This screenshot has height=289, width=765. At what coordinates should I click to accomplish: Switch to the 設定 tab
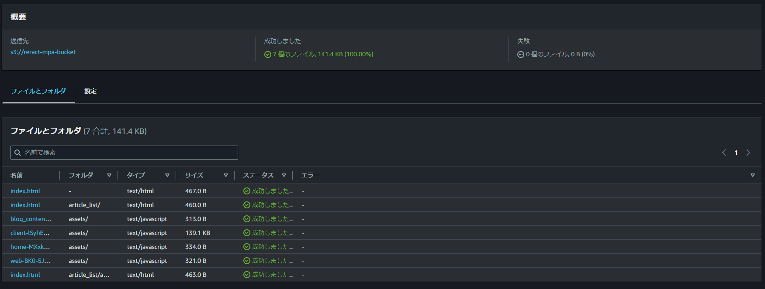click(x=90, y=91)
